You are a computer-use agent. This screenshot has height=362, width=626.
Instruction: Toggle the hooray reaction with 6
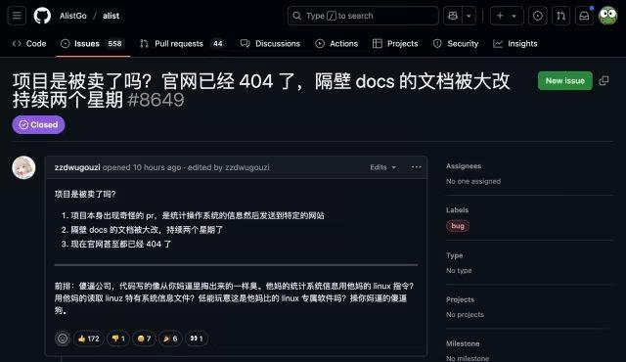coord(170,339)
